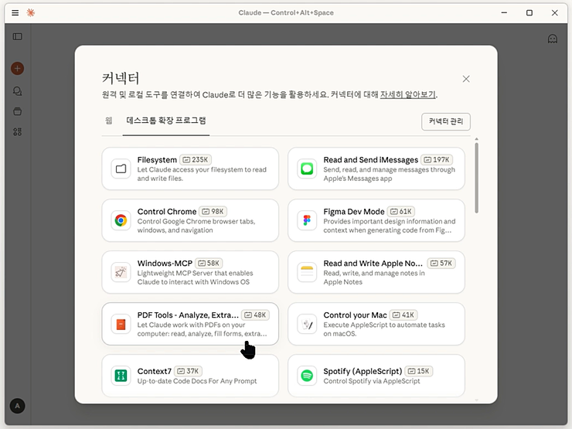
Task: Click the user avatar A icon
Action: coord(17,406)
